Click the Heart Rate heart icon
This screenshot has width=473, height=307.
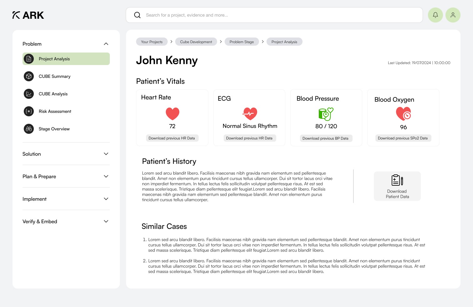[x=172, y=113]
